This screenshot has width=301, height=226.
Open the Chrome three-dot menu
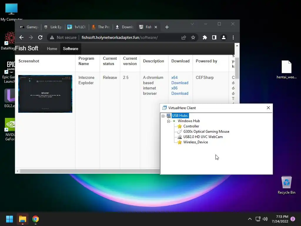233,37
